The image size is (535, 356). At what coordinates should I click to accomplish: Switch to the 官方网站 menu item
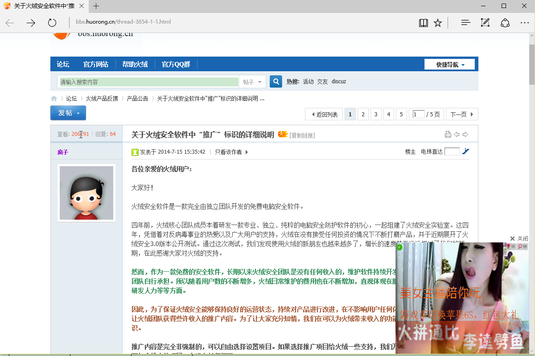(95, 64)
